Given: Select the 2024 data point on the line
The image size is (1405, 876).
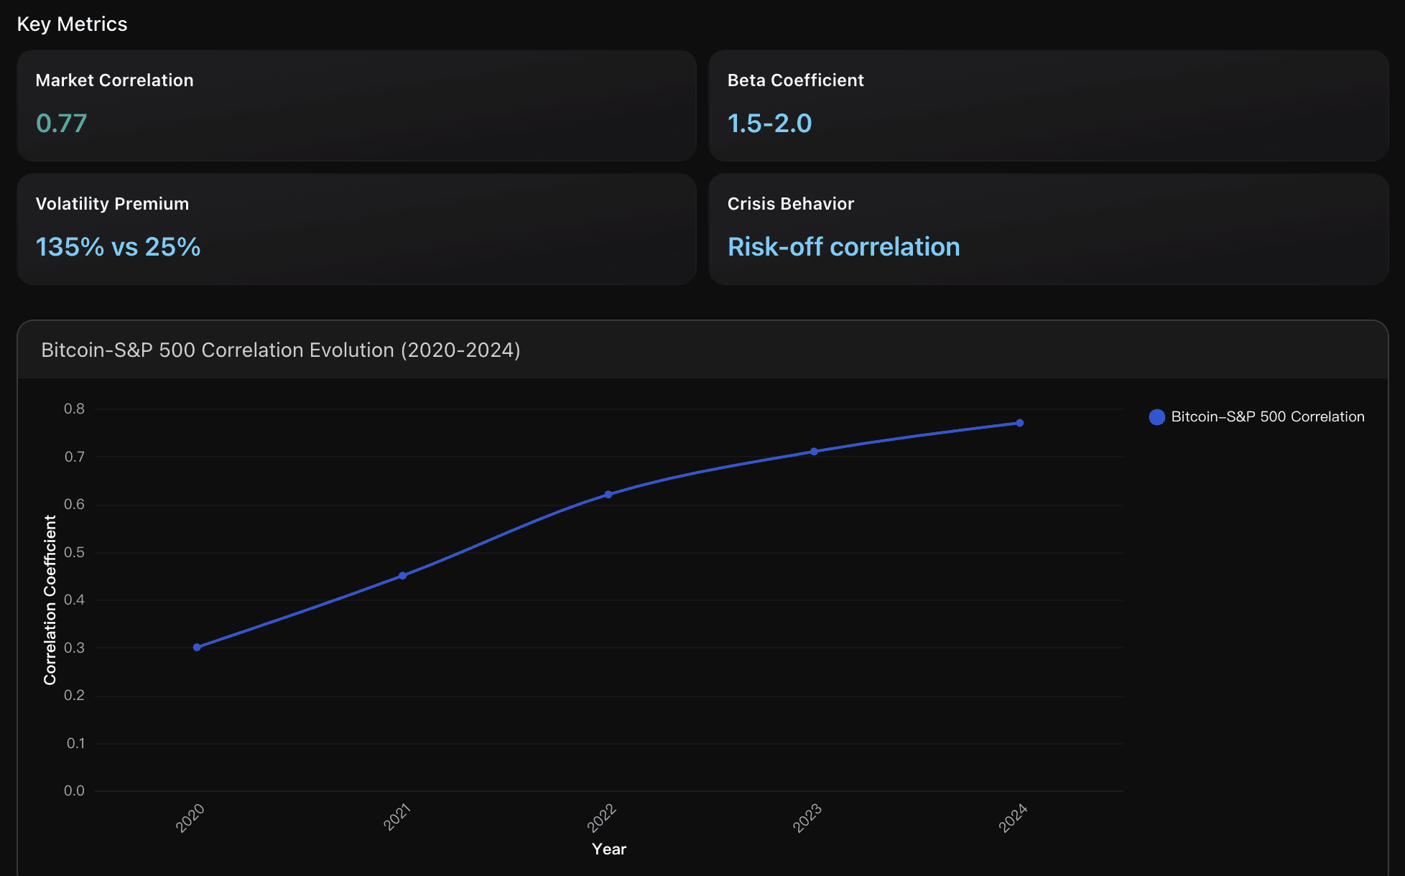Looking at the screenshot, I should tap(1019, 423).
